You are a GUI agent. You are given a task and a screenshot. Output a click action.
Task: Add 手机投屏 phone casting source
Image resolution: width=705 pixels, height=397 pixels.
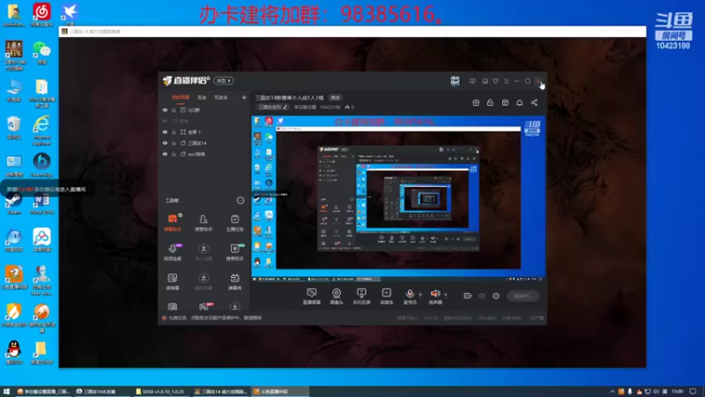click(x=361, y=296)
